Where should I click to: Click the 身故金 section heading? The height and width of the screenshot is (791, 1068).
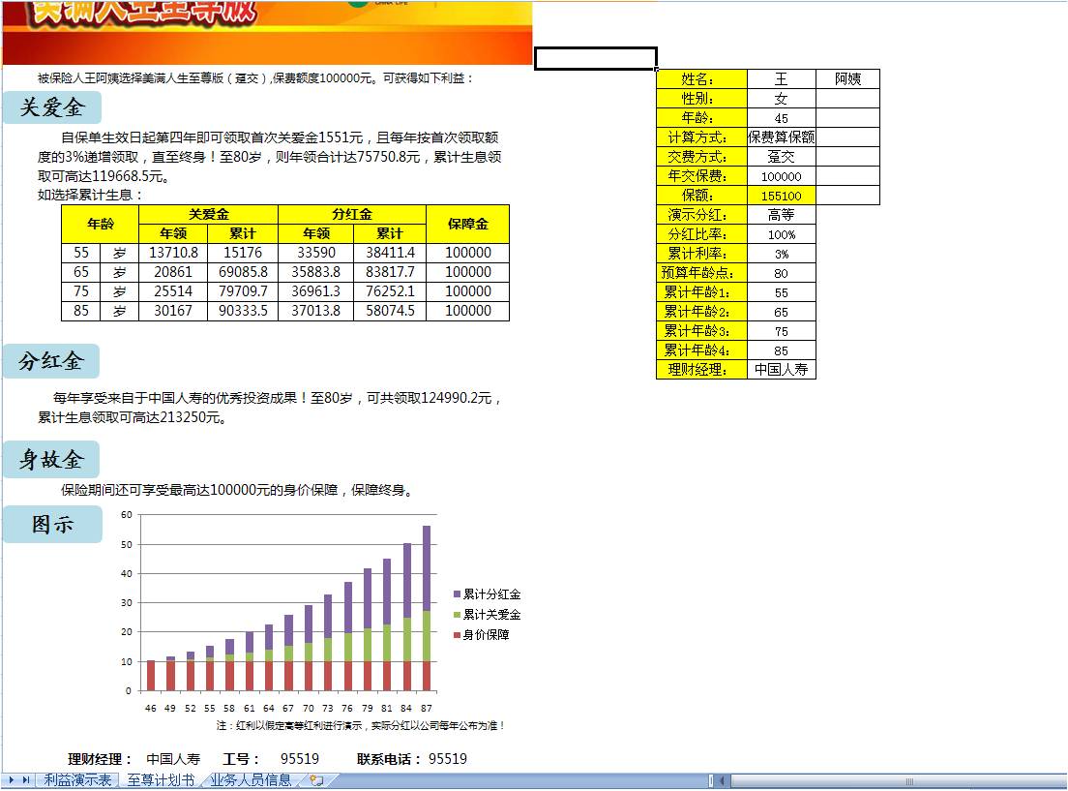51,460
